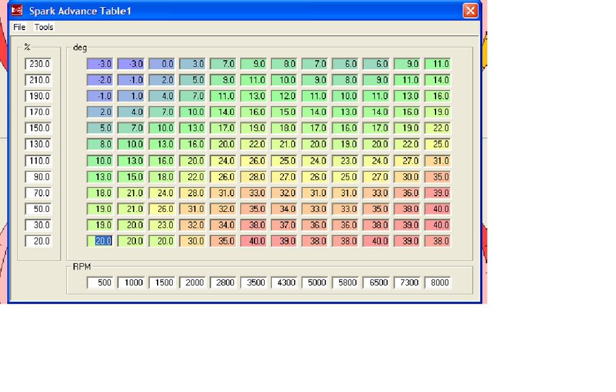This screenshot has width=616, height=392.
Task: Select the 26.0 cell in the 110.0 row
Action: (253, 161)
